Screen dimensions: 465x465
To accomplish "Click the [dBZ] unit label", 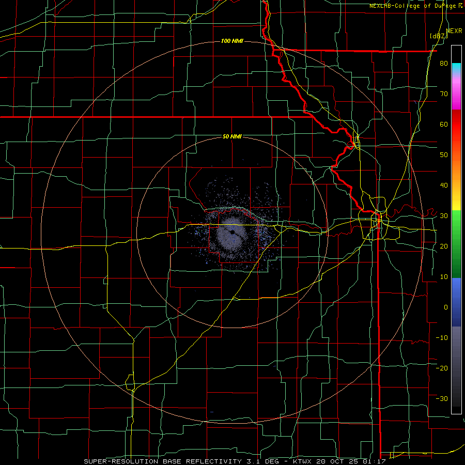I will [x=439, y=36].
